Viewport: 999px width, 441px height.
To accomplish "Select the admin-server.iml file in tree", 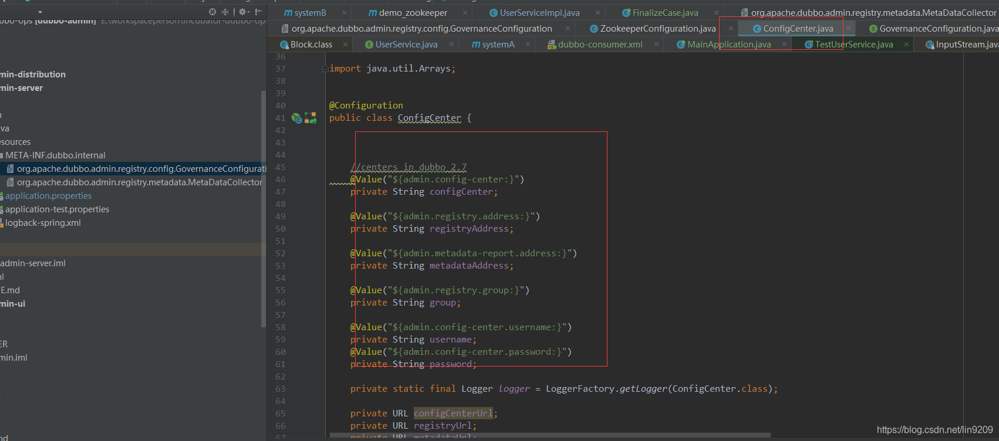I will pos(33,263).
